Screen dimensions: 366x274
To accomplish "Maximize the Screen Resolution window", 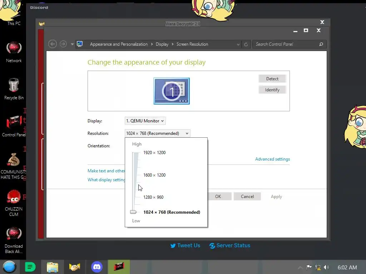I will [x=306, y=31].
